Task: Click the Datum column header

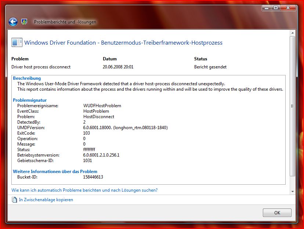Action: tap(109, 59)
